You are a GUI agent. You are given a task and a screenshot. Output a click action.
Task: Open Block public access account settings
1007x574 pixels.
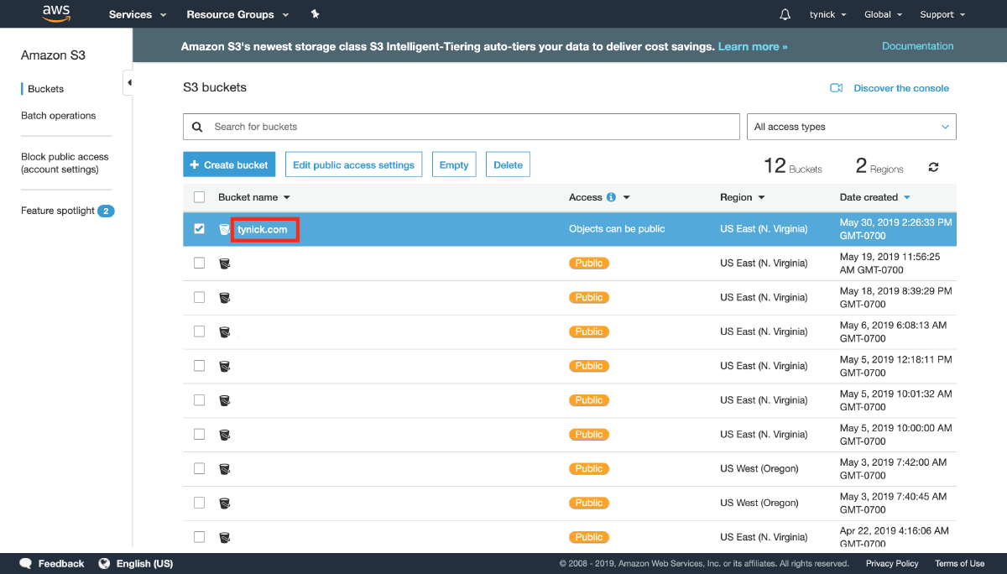pyautogui.click(x=65, y=163)
